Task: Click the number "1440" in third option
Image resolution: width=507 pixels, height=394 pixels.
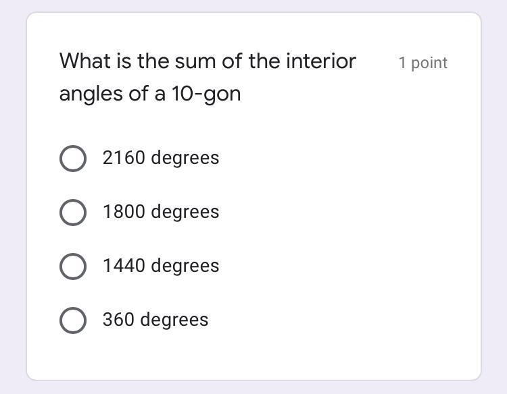Action: (x=123, y=266)
